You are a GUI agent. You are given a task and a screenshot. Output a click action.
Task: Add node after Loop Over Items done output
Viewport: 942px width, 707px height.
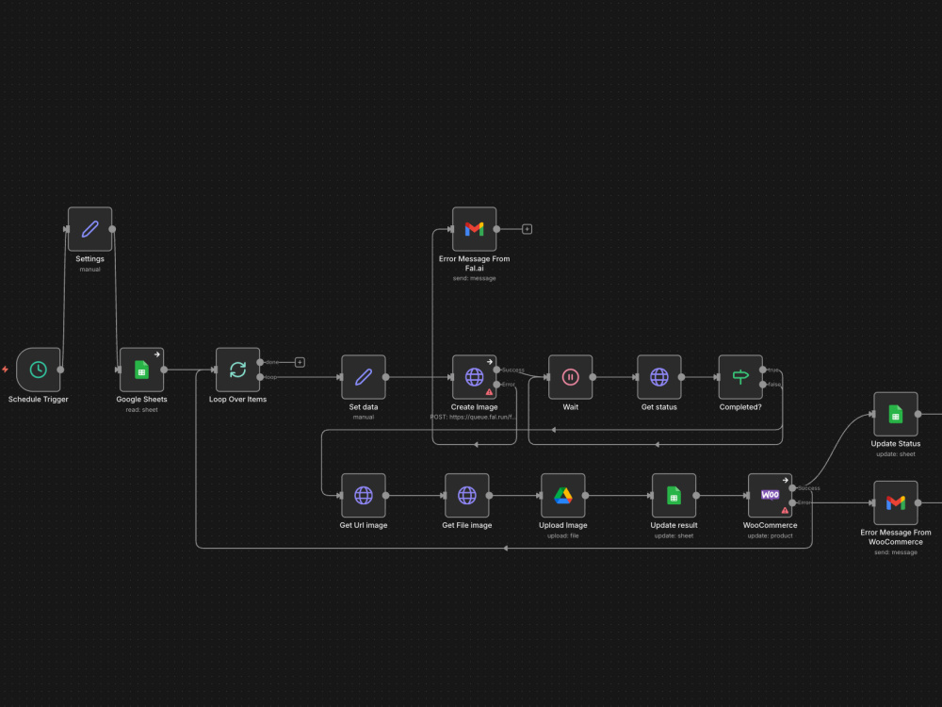[x=300, y=362]
